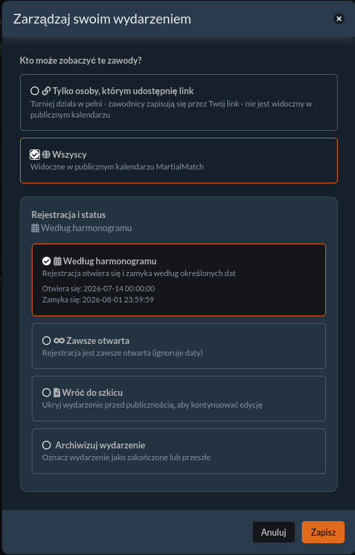355x555 pixels.
Task: Click the Tylko osoby, którym udostępnię link title
Action: [123, 91]
